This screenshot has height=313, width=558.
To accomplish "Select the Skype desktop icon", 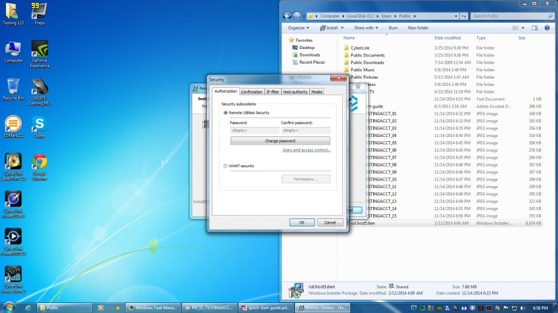I will coord(39,127).
